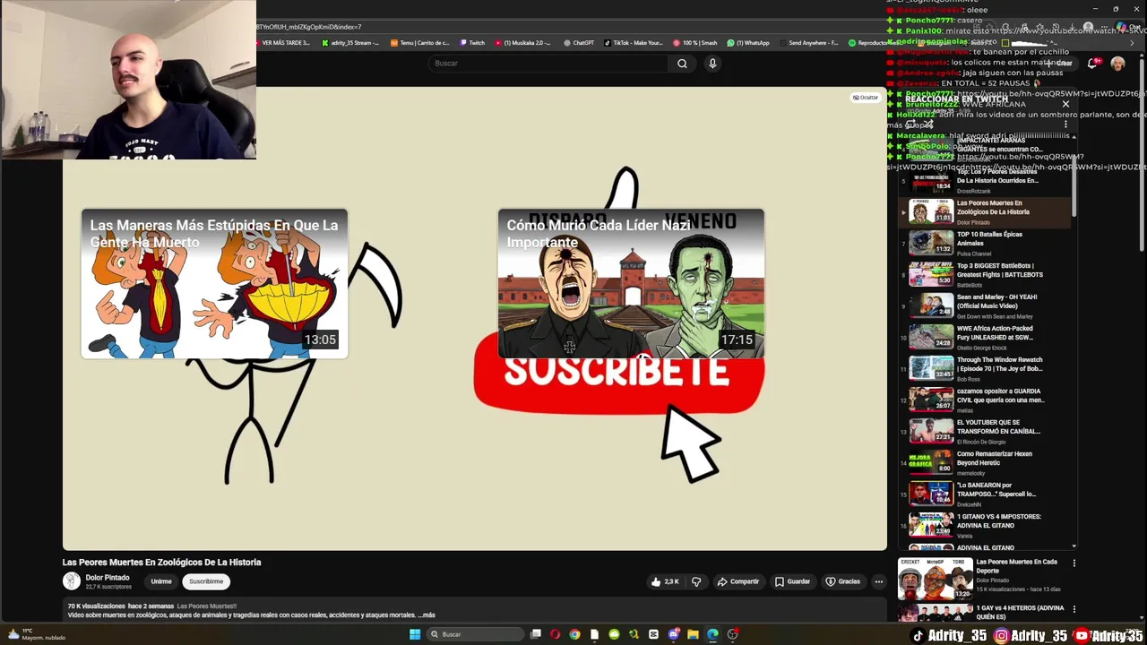Open the Twitch bookmark
Image resolution: width=1147 pixels, height=645 pixels.
(x=472, y=43)
